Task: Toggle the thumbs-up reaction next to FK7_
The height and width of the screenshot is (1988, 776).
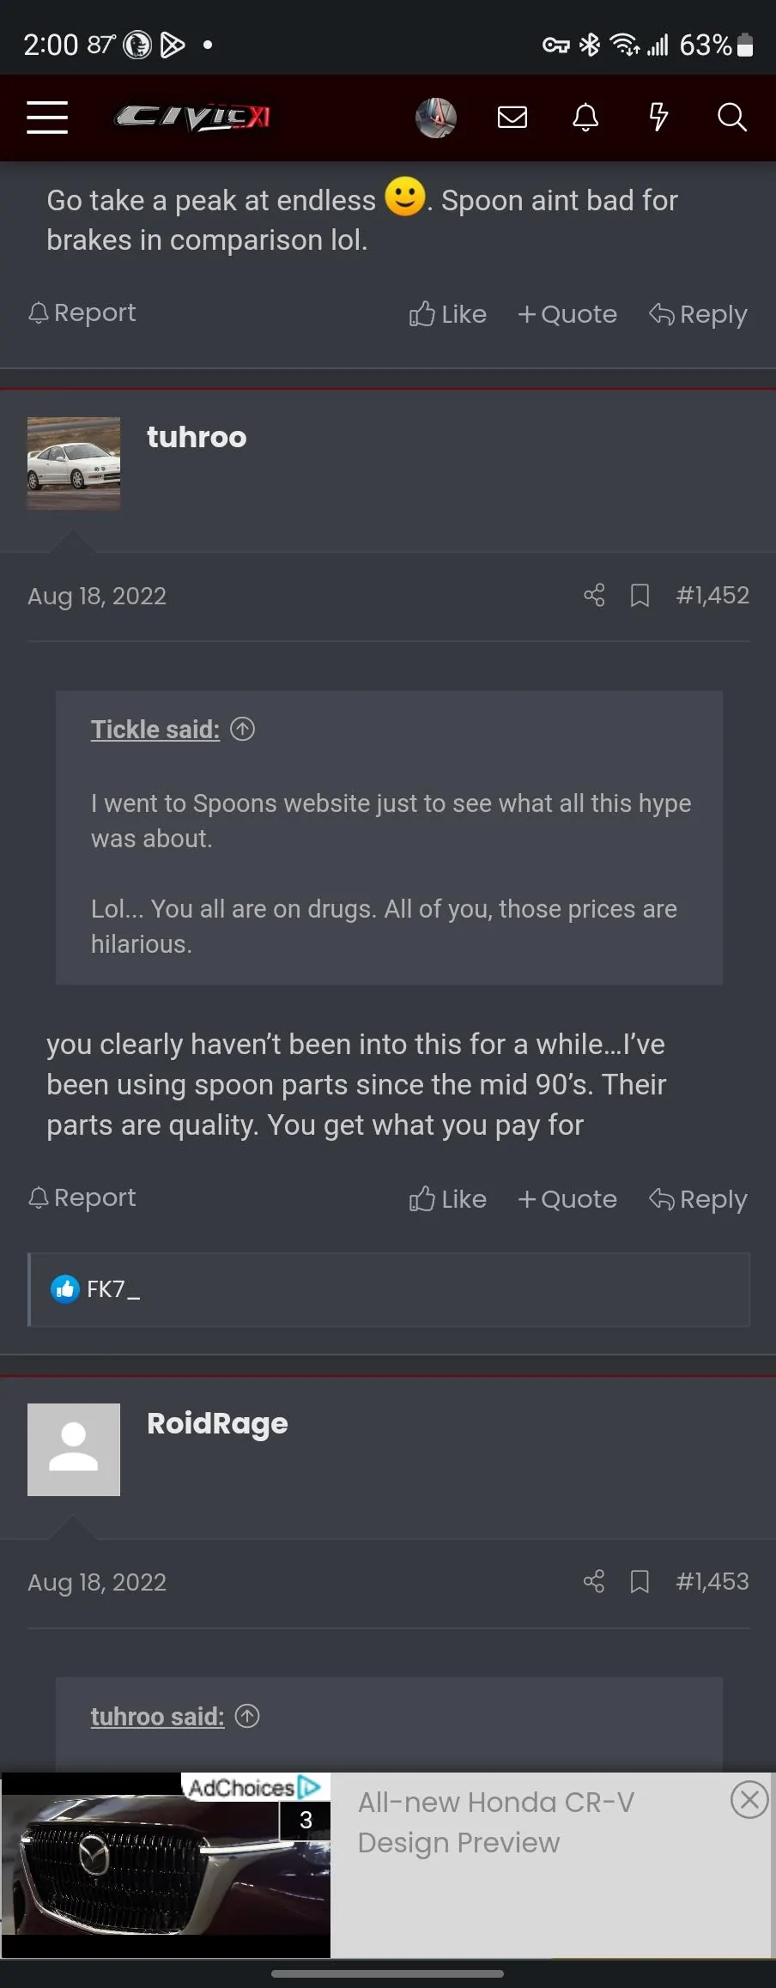Action: [x=64, y=1288]
